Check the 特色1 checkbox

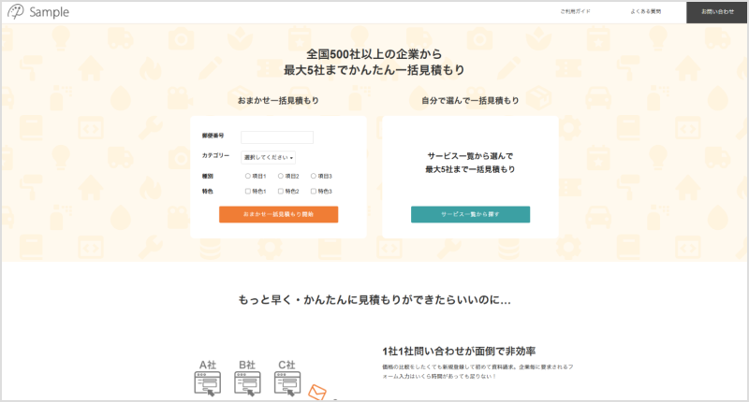point(247,192)
